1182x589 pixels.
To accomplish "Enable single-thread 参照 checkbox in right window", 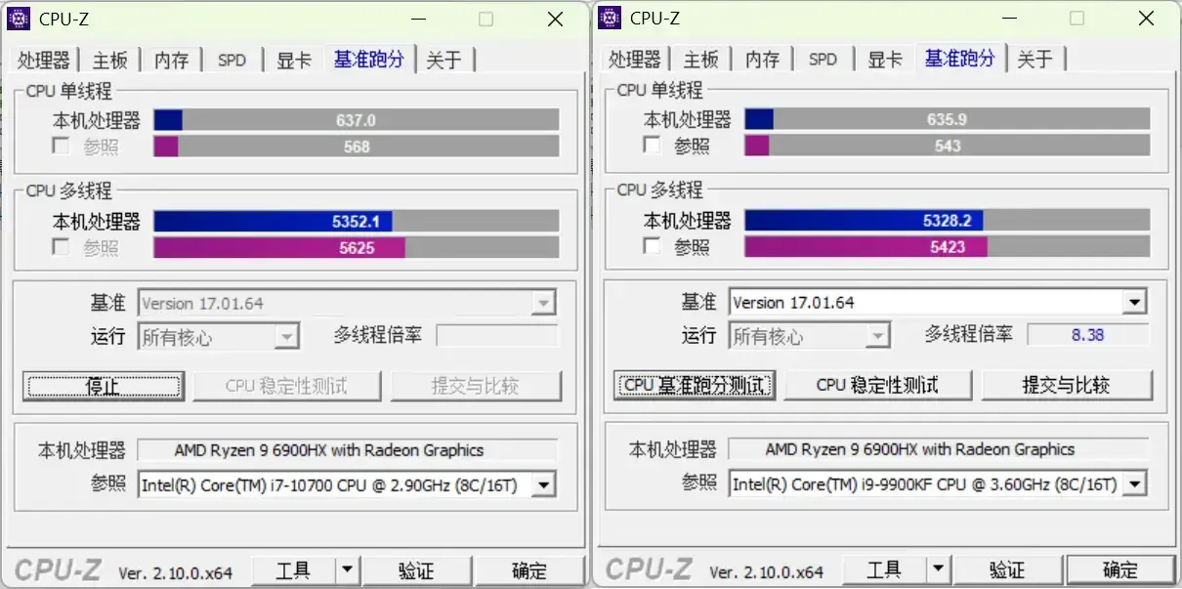I will (x=653, y=146).
